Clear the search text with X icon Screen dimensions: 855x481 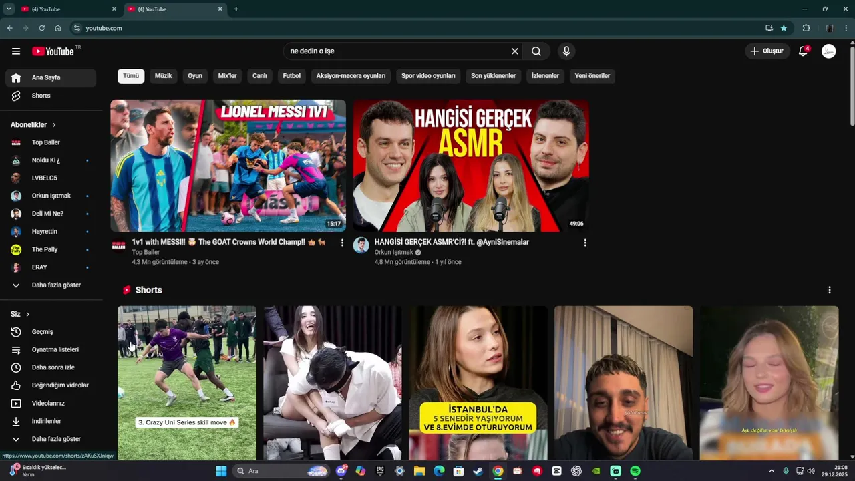coord(515,51)
